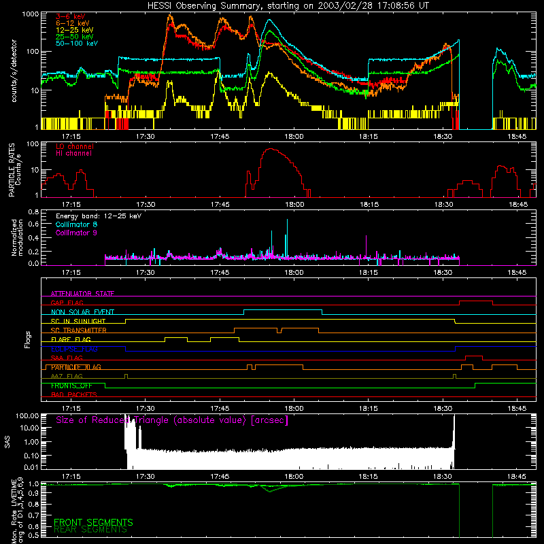This screenshot has width=544, height=544.
Task: Select the 'Collimator 9' legend label
Action: click(76, 233)
